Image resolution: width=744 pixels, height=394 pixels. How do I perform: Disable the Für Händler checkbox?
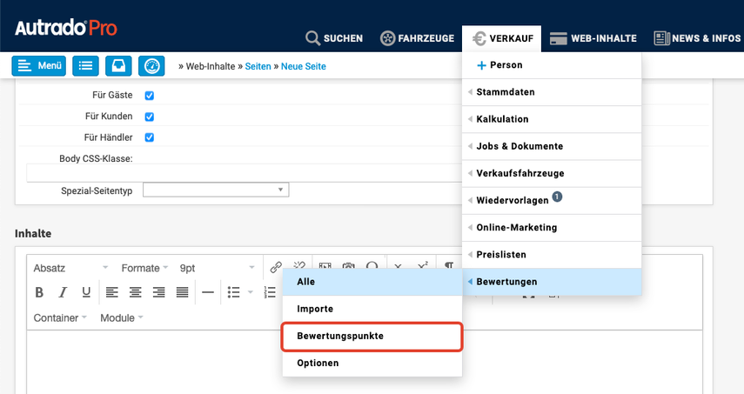150,137
